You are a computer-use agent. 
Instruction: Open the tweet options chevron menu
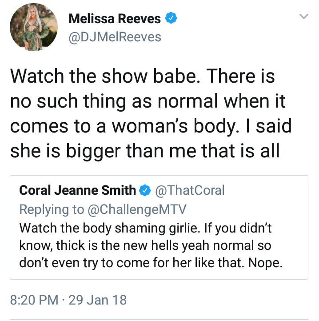click(x=303, y=16)
